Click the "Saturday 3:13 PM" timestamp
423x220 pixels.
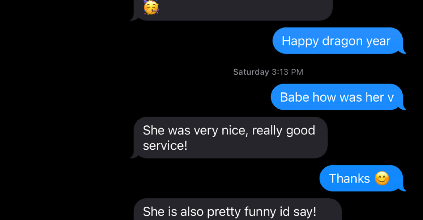(268, 72)
